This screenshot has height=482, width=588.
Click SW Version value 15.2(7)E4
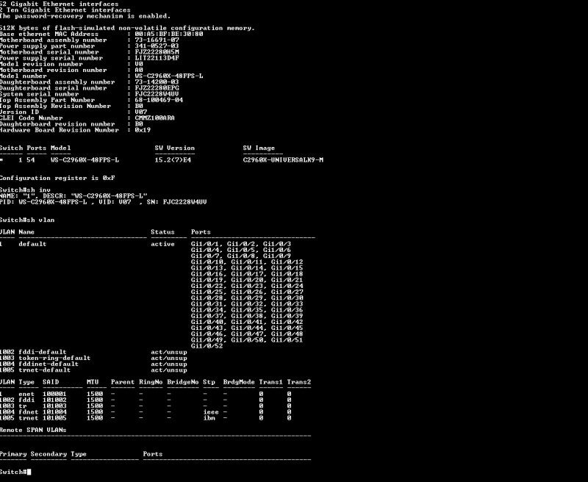[x=173, y=160]
